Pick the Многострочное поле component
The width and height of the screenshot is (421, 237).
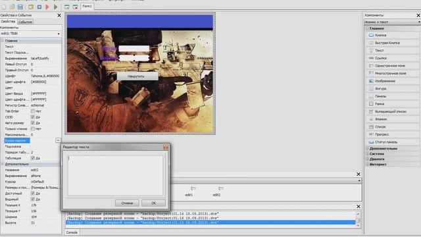coord(393,73)
